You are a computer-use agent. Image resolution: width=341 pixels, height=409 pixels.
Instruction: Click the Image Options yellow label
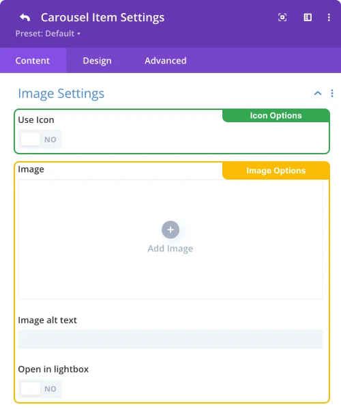coord(276,171)
